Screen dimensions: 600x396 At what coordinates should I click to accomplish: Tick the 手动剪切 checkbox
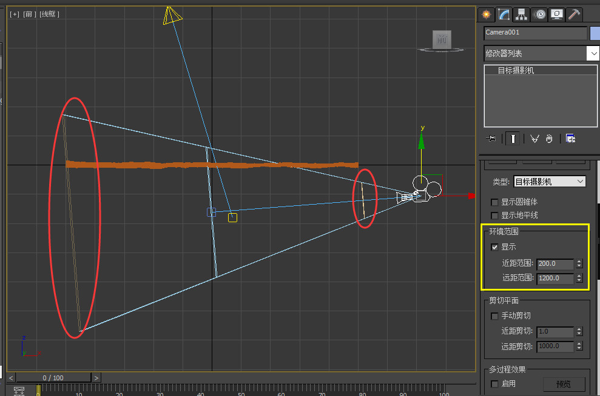[x=494, y=316]
